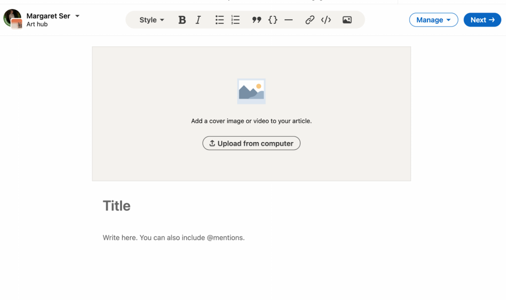Click the Next button
The image size is (506, 300).
click(x=482, y=20)
